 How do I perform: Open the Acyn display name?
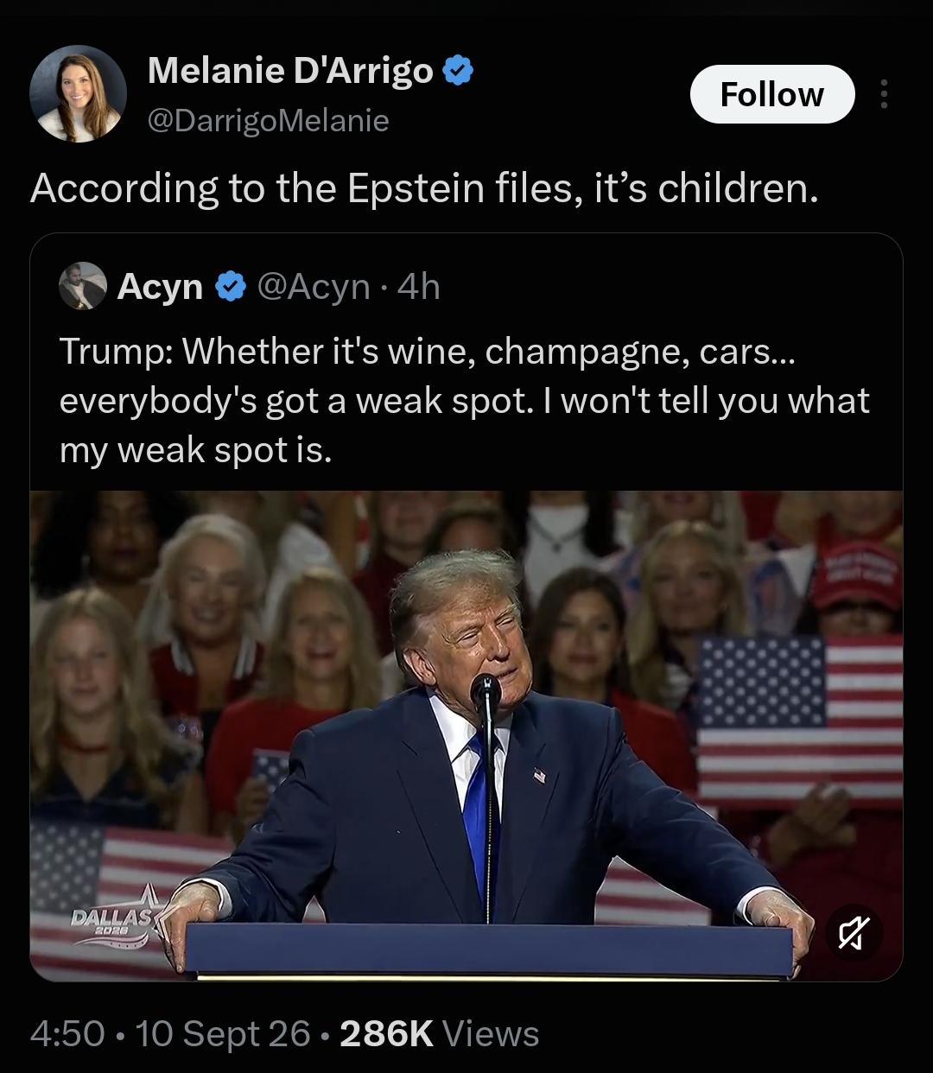pos(160,287)
